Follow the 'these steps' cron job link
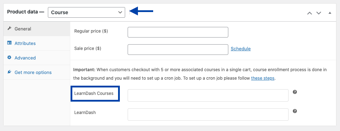The width and height of the screenshot is (340, 131). (x=263, y=78)
